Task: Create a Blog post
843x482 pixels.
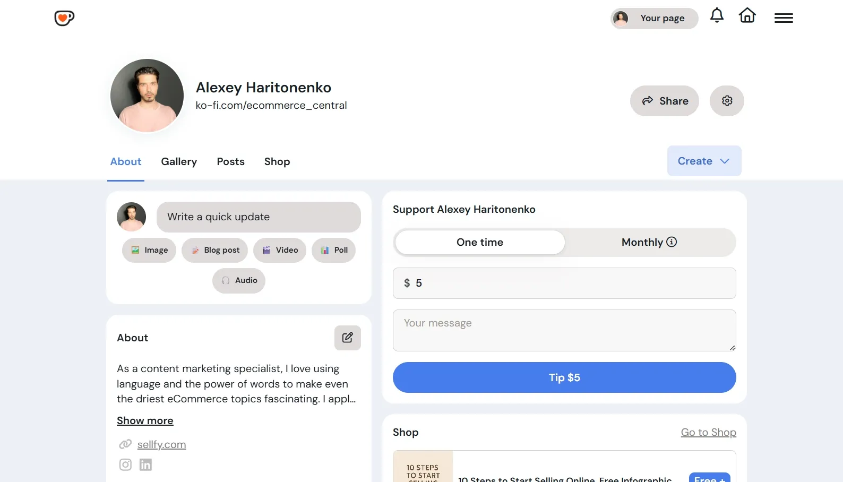Action: (214, 250)
